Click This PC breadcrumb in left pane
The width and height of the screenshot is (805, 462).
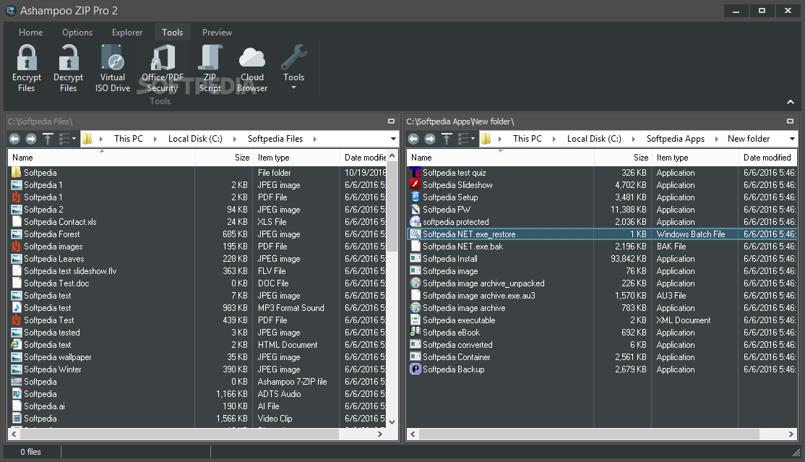pos(129,139)
